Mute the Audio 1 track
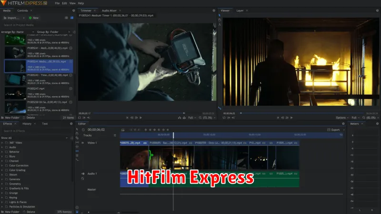This screenshot has height=214, width=381. click(x=83, y=174)
